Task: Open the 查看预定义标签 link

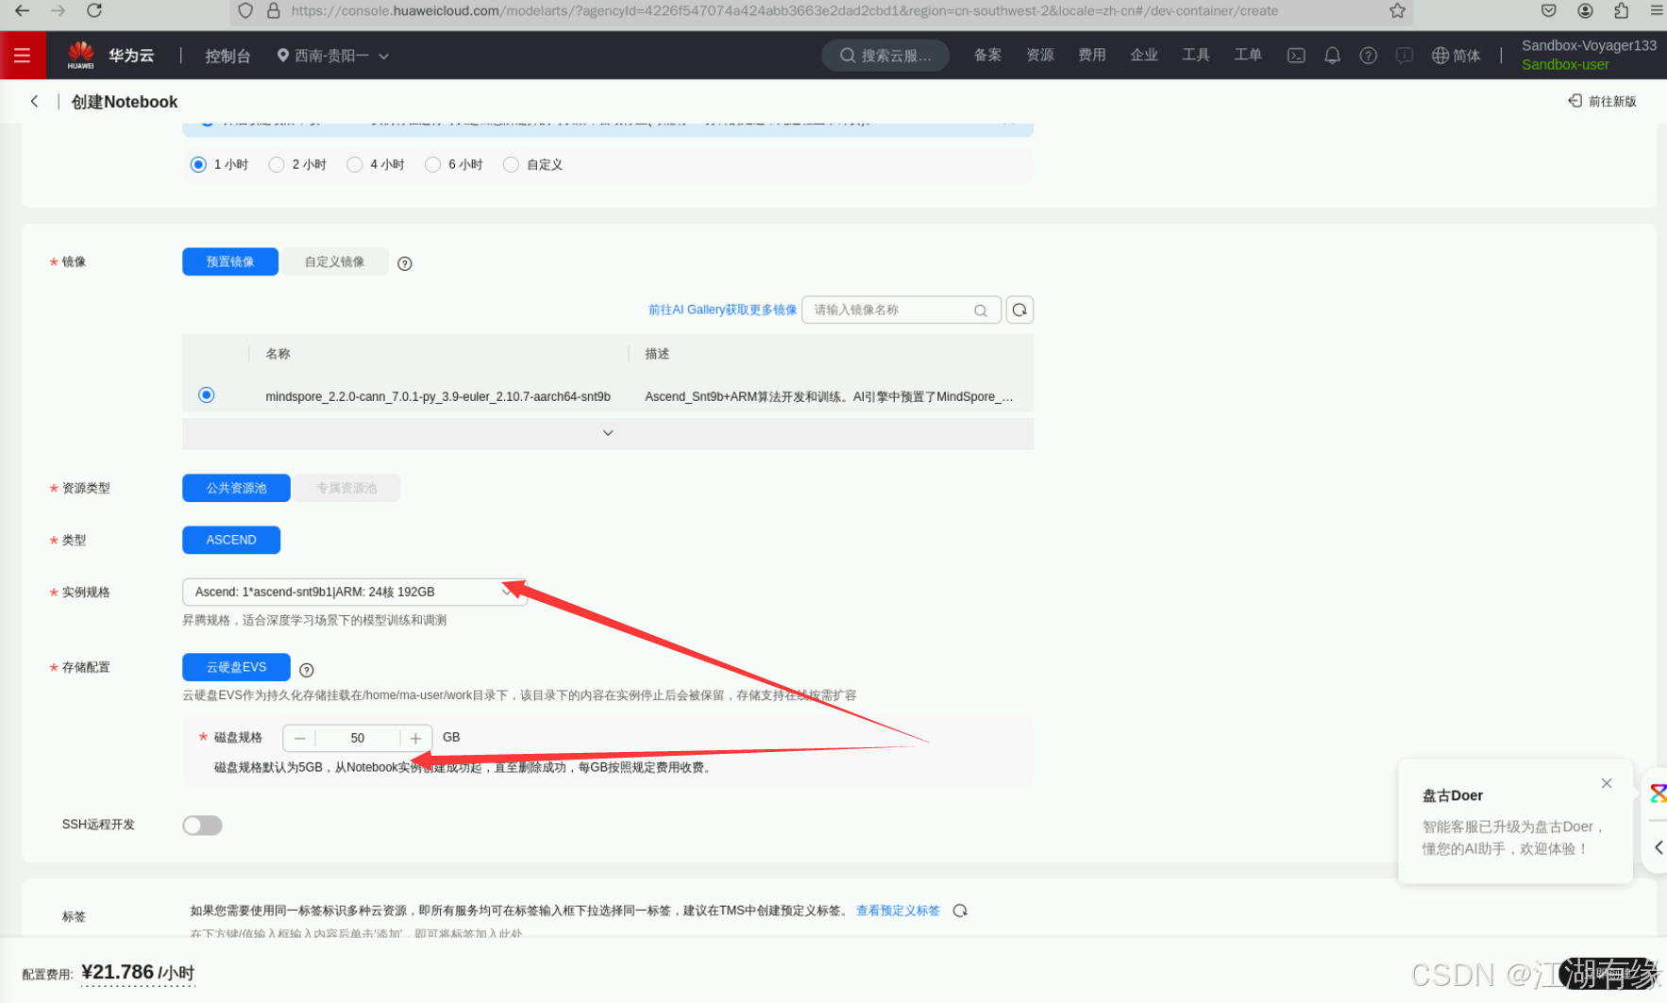Action: click(x=898, y=911)
